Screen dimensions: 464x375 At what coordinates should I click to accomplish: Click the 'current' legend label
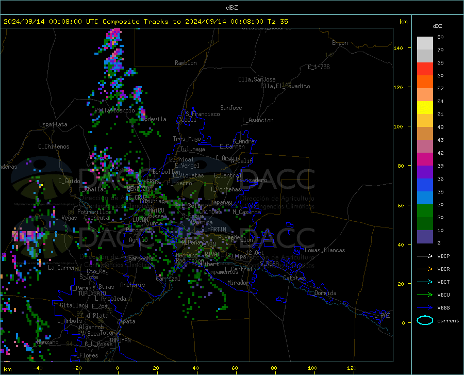click(448, 320)
